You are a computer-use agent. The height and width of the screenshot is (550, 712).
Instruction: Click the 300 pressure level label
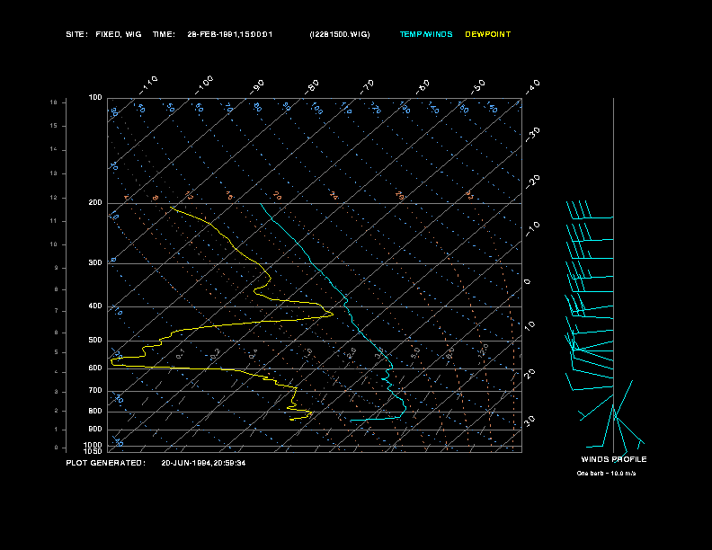click(95, 262)
